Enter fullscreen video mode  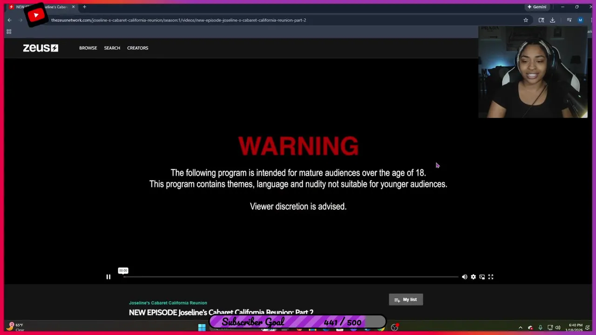(x=491, y=277)
